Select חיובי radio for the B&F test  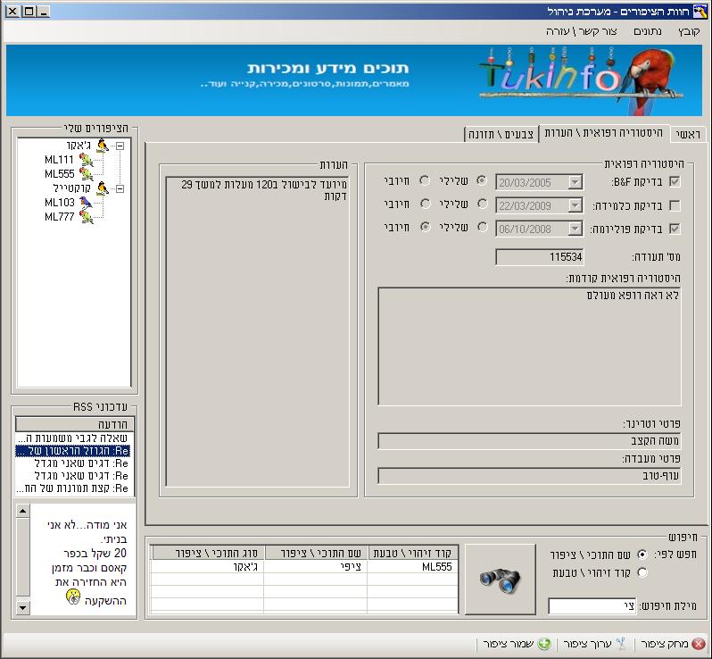(x=424, y=182)
